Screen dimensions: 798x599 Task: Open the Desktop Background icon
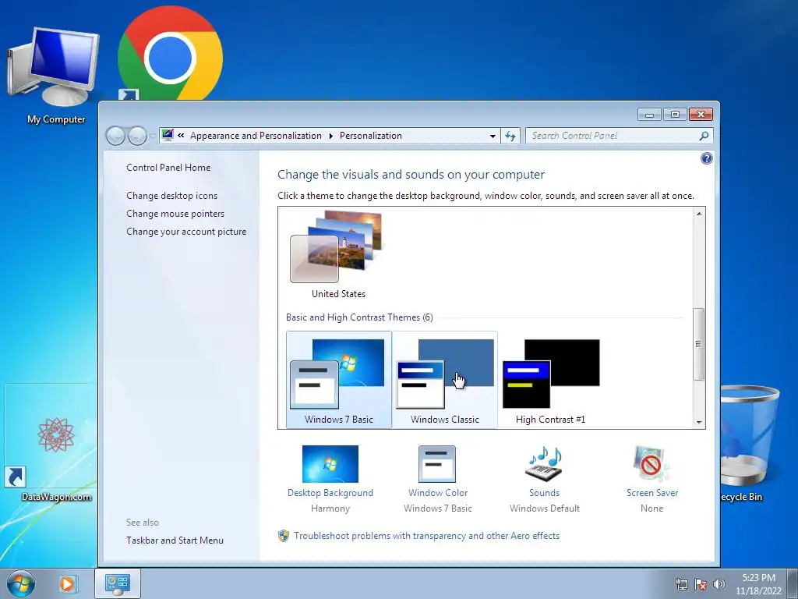tap(330, 464)
